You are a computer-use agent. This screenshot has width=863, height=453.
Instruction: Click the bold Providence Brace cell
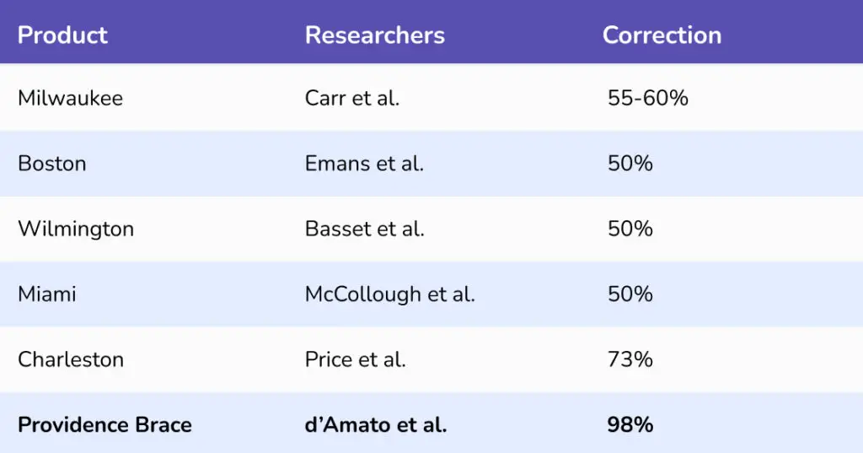[105, 425]
